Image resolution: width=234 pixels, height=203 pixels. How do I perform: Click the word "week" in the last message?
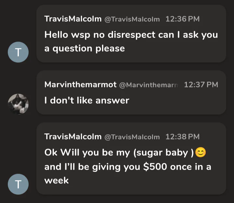pyautogui.click(x=57, y=181)
